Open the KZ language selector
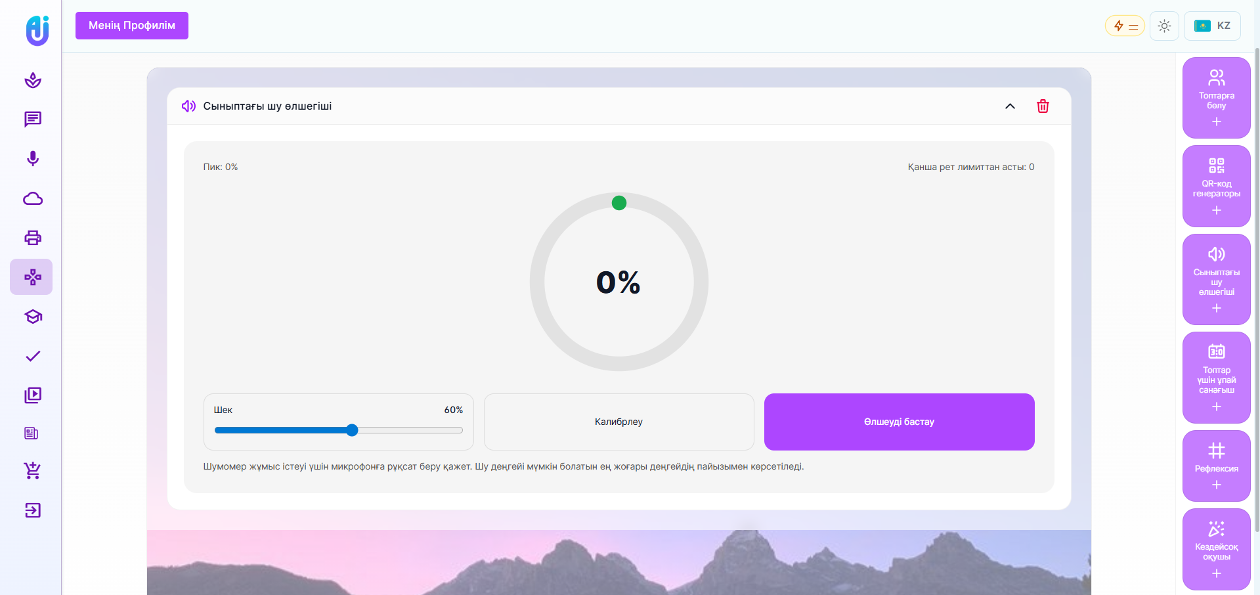 coord(1212,26)
